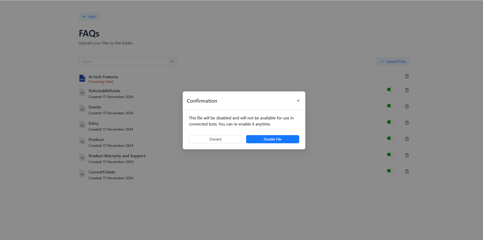Click Product Warranty and Support TXT icon
The height and width of the screenshot is (240, 483).
[x=82, y=157]
